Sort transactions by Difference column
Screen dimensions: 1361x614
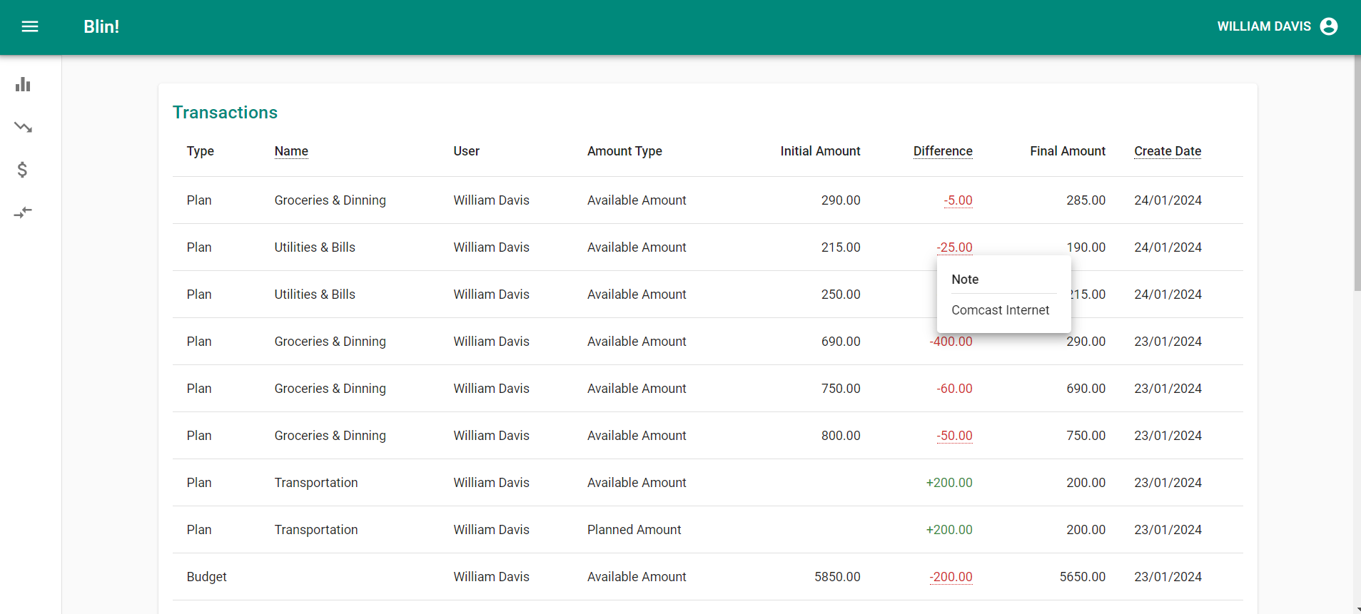tap(943, 151)
